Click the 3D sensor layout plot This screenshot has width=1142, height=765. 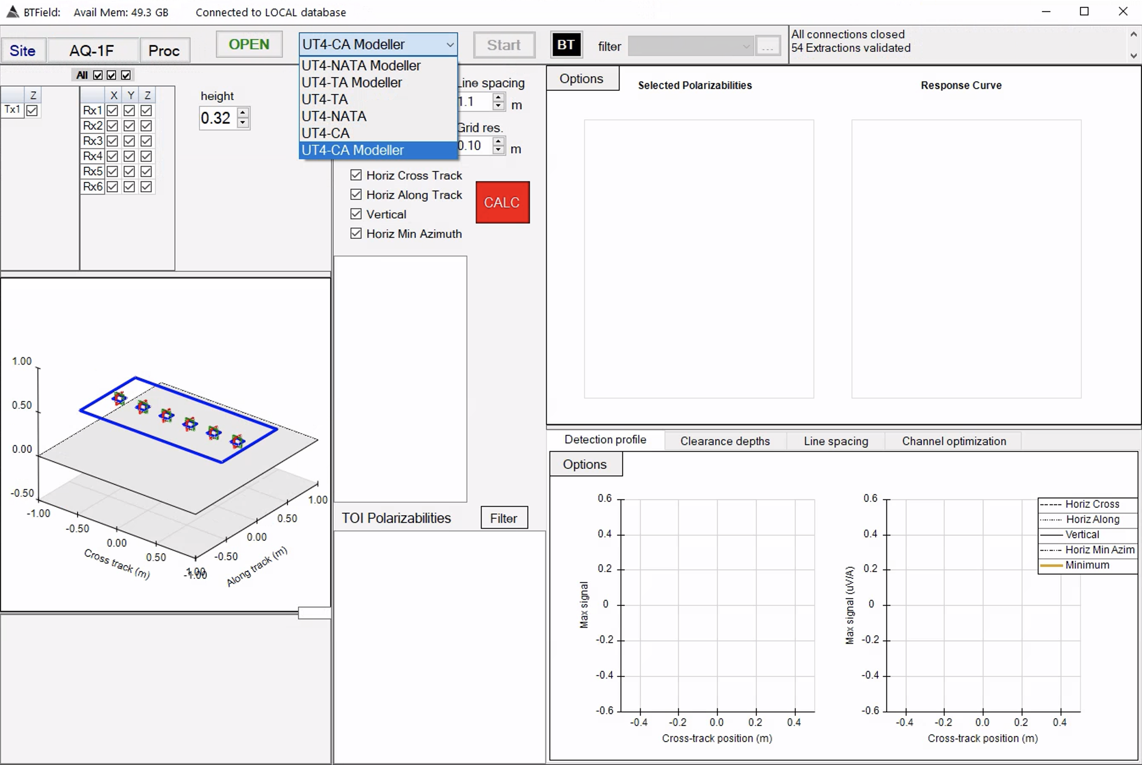[x=166, y=445]
